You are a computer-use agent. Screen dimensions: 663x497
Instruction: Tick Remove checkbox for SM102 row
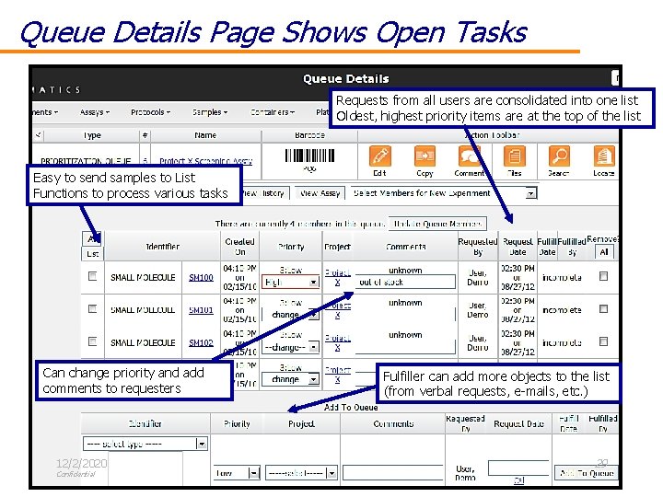(x=603, y=341)
